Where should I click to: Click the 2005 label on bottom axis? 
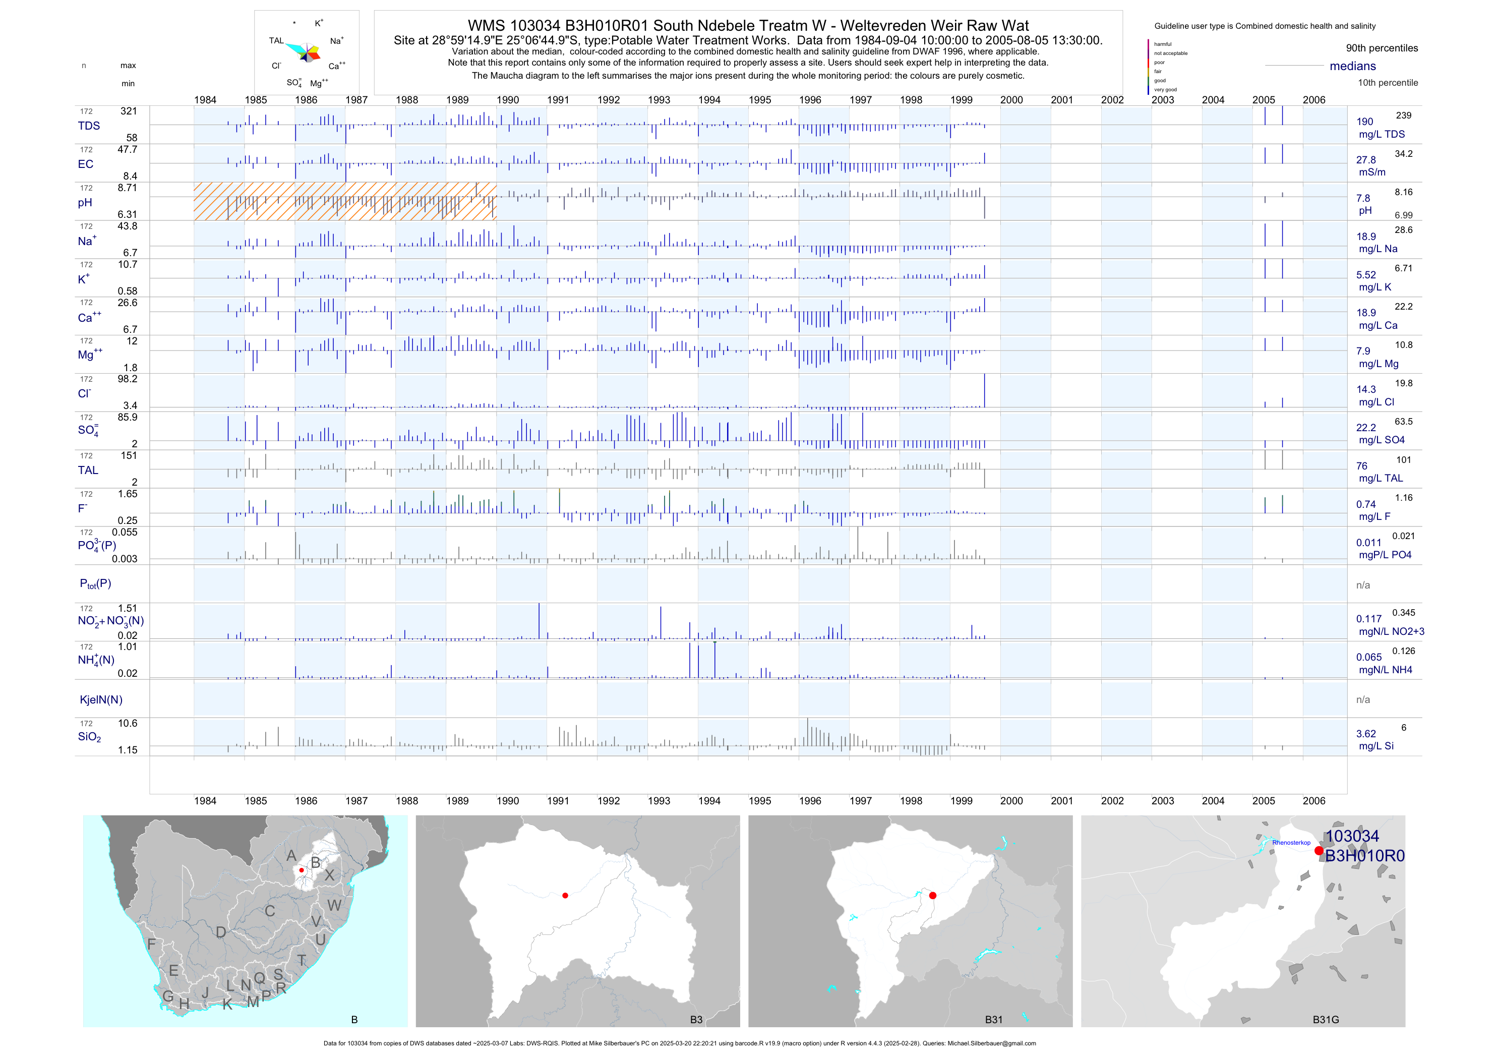[x=1263, y=801]
